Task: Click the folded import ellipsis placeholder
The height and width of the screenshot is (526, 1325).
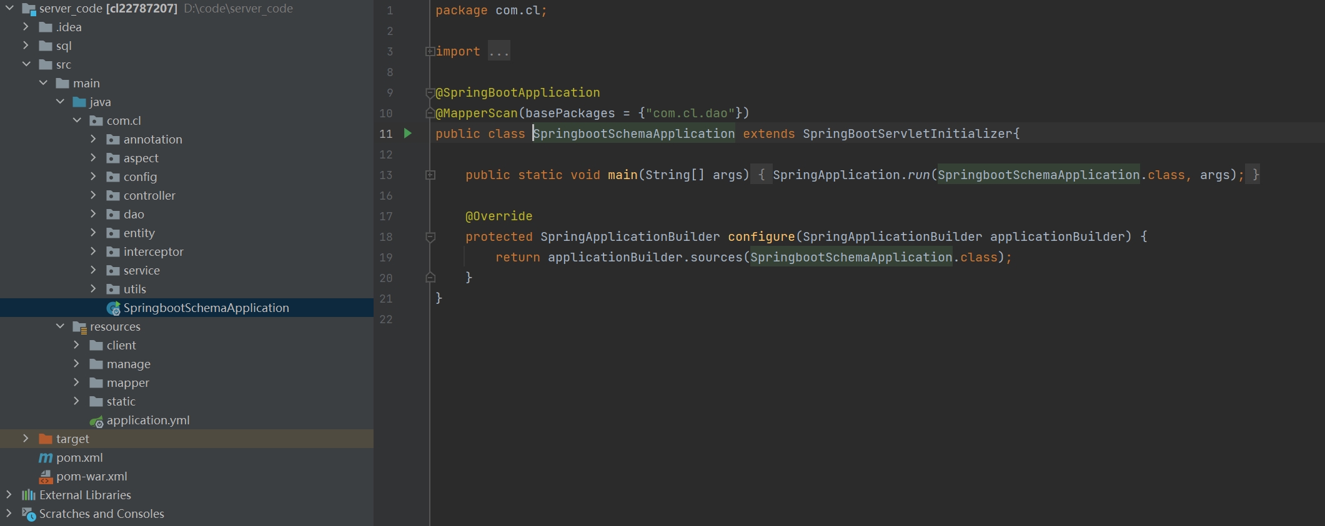Action: [499, 51]
